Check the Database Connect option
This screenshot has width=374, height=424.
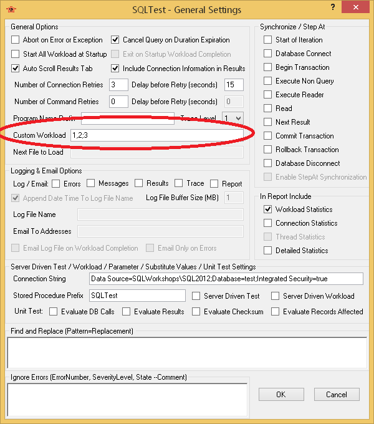click(x=268, y=53)
